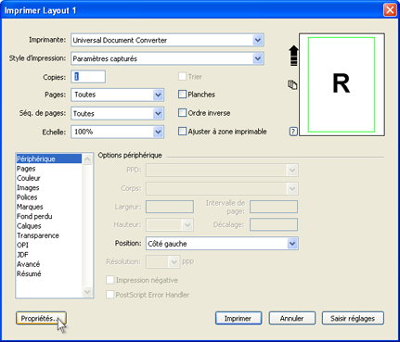The height and width of the screenshot is (342, 400).
Task: Open the help question mark icon
Action: 293,132
